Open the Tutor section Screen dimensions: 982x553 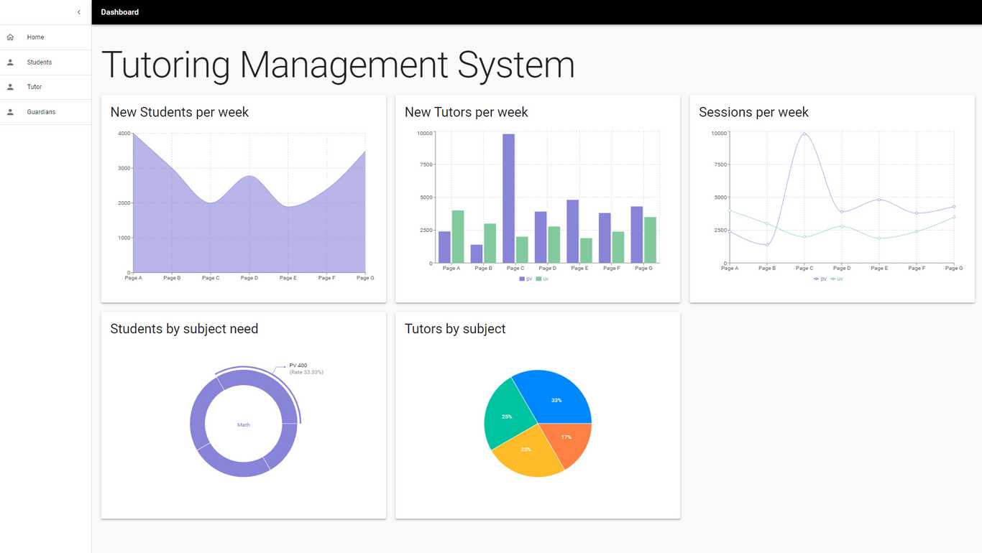tap(45, 87)
